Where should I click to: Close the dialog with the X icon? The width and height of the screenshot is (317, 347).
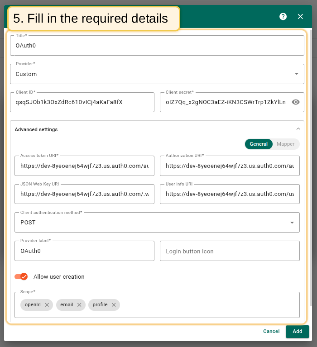click(300, 16)
